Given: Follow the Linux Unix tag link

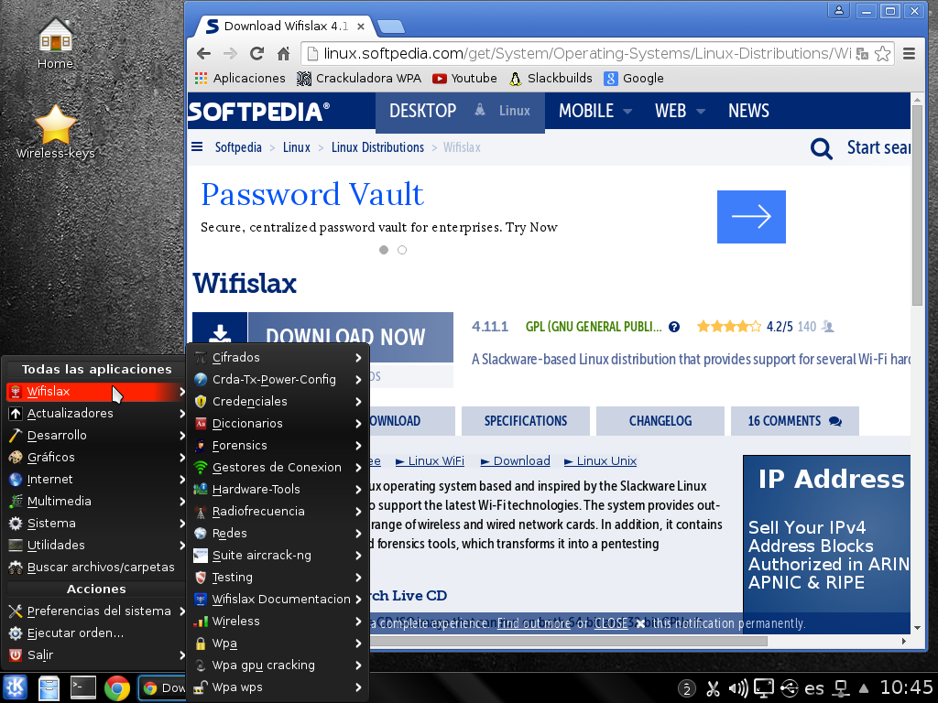Looking at the screenshot, I should [x=601, y=461].
